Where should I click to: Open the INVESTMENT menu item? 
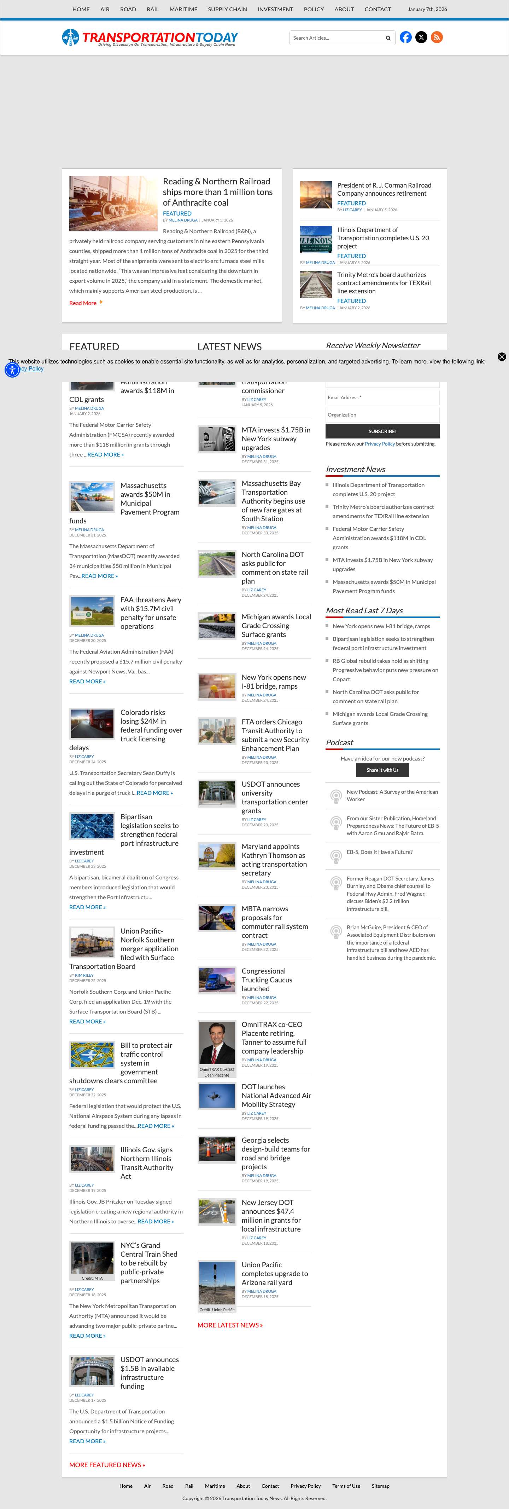275,9
